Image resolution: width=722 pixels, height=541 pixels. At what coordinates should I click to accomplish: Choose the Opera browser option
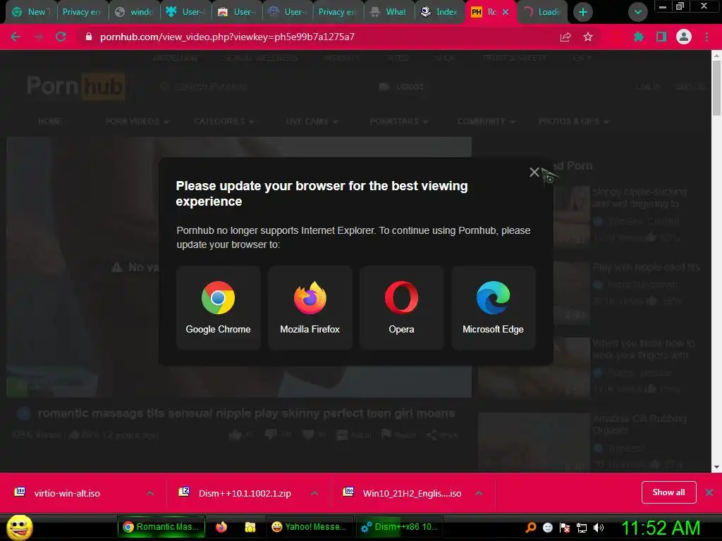coord(401,308)
